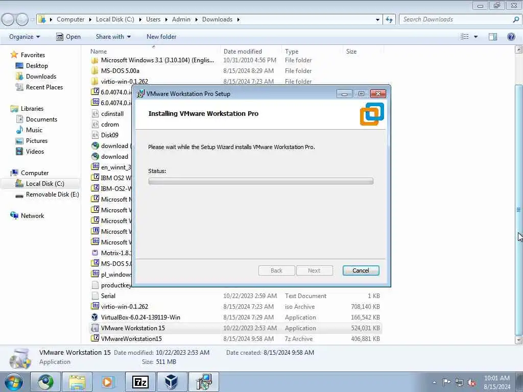
Task: Sort by the Size column header
Action: point(351,52)
